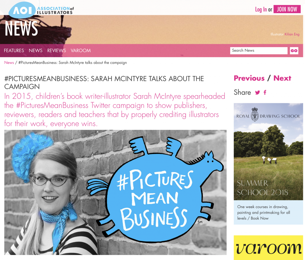Click the GO search button
The width and height of the screenshot is (305, 260).
pyautogui.click(x=294, y=51)
